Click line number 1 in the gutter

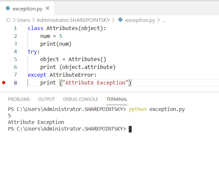coord(15,28)
